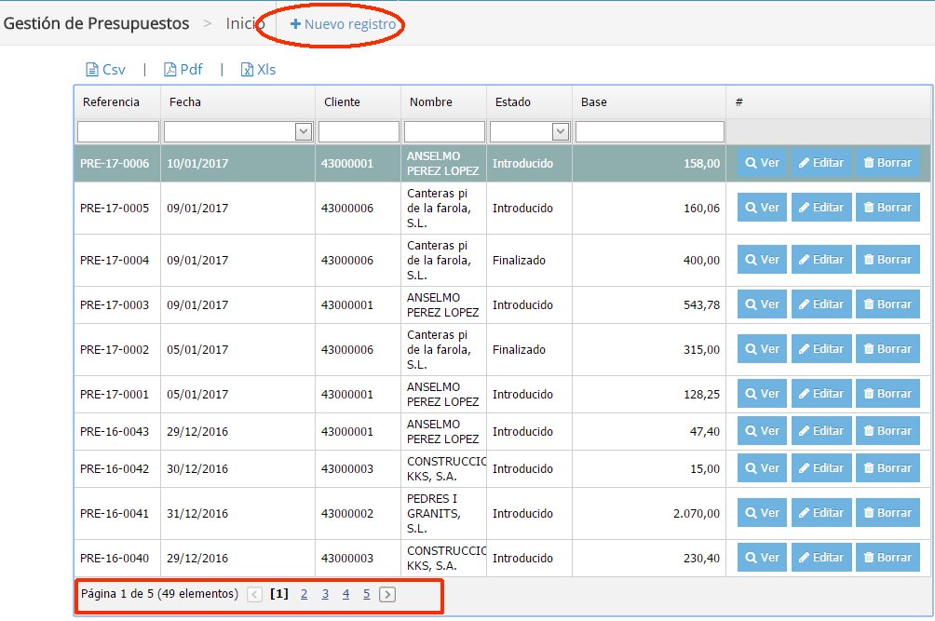The height and width of the screenshot is (621, 935).
Task: Click the next page arrow
Action: 387,594
